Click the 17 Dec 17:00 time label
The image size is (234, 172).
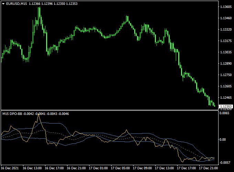(187, 168)
